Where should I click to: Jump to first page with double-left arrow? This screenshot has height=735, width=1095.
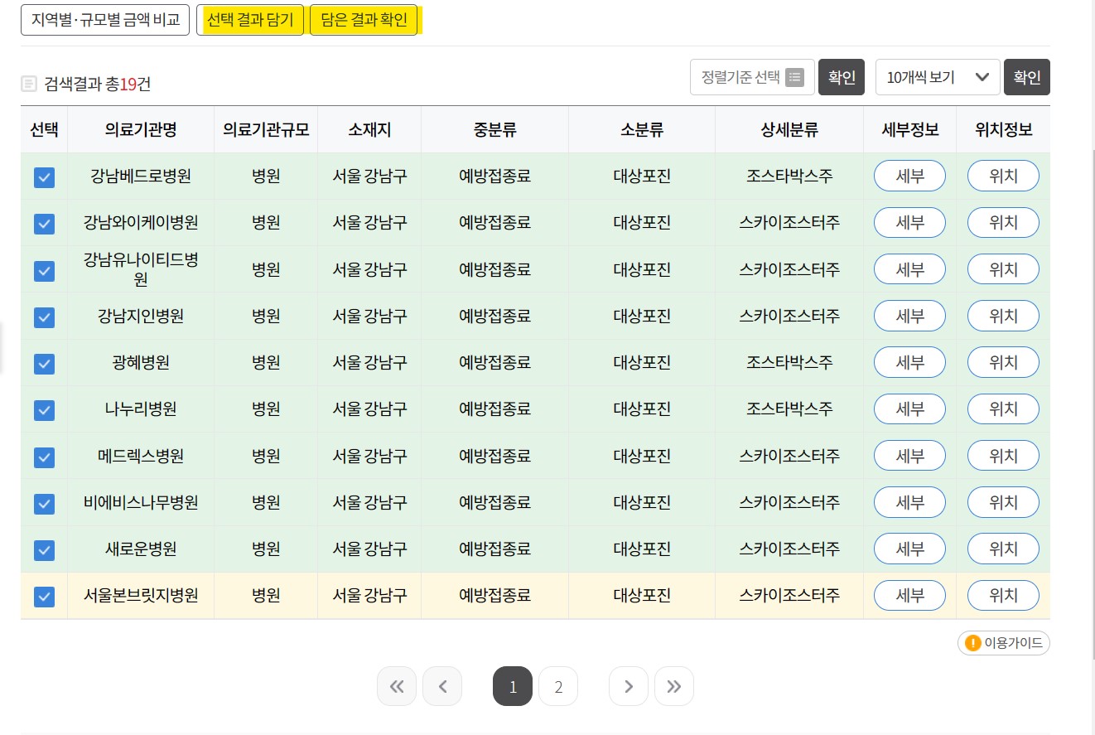[397, 686]
